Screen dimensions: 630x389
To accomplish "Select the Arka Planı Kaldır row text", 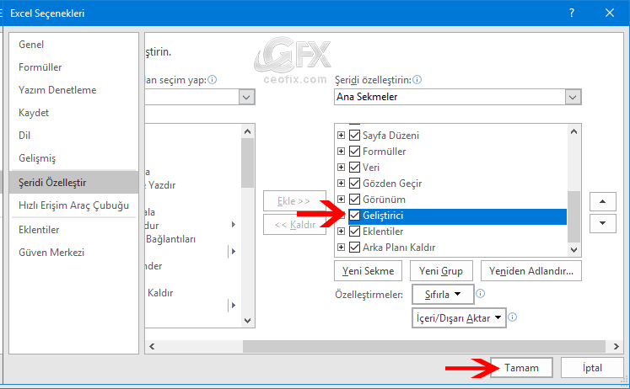I will 399,248.
